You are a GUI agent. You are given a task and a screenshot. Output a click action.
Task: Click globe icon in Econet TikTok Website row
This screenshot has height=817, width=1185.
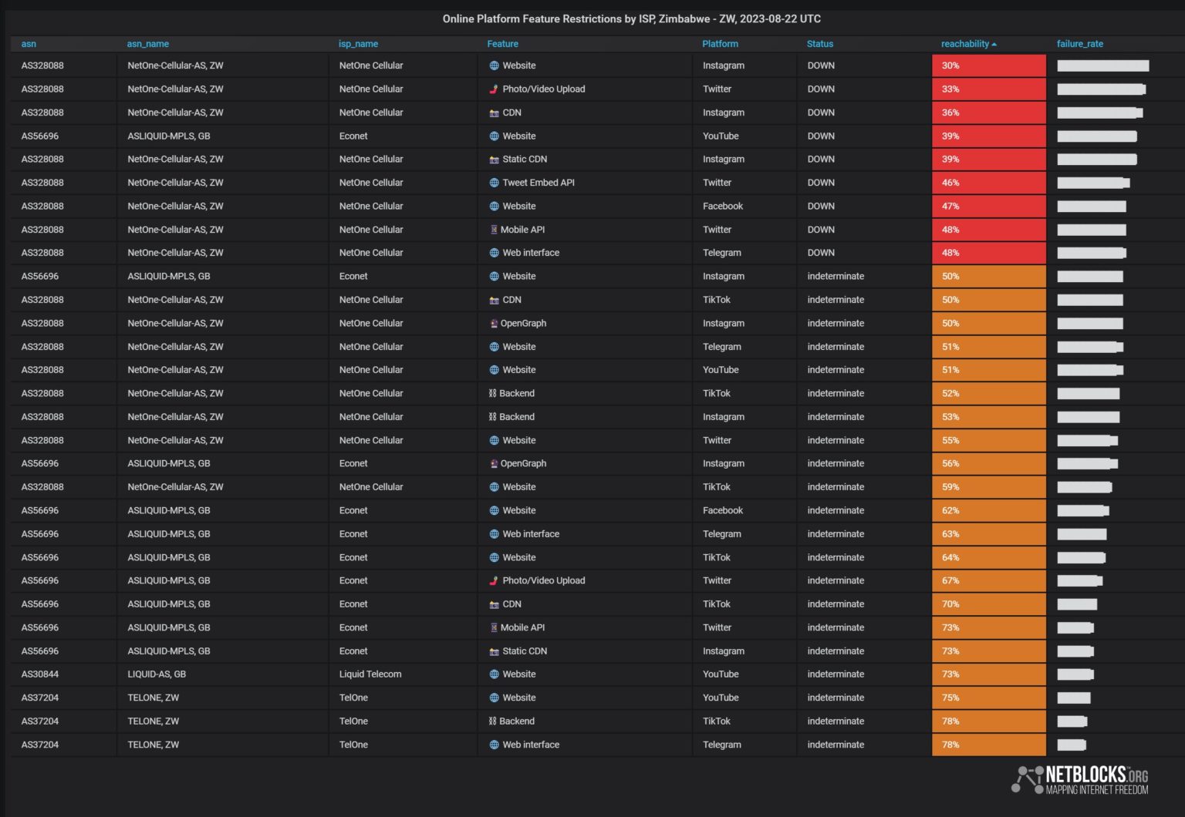pos(494,558)
